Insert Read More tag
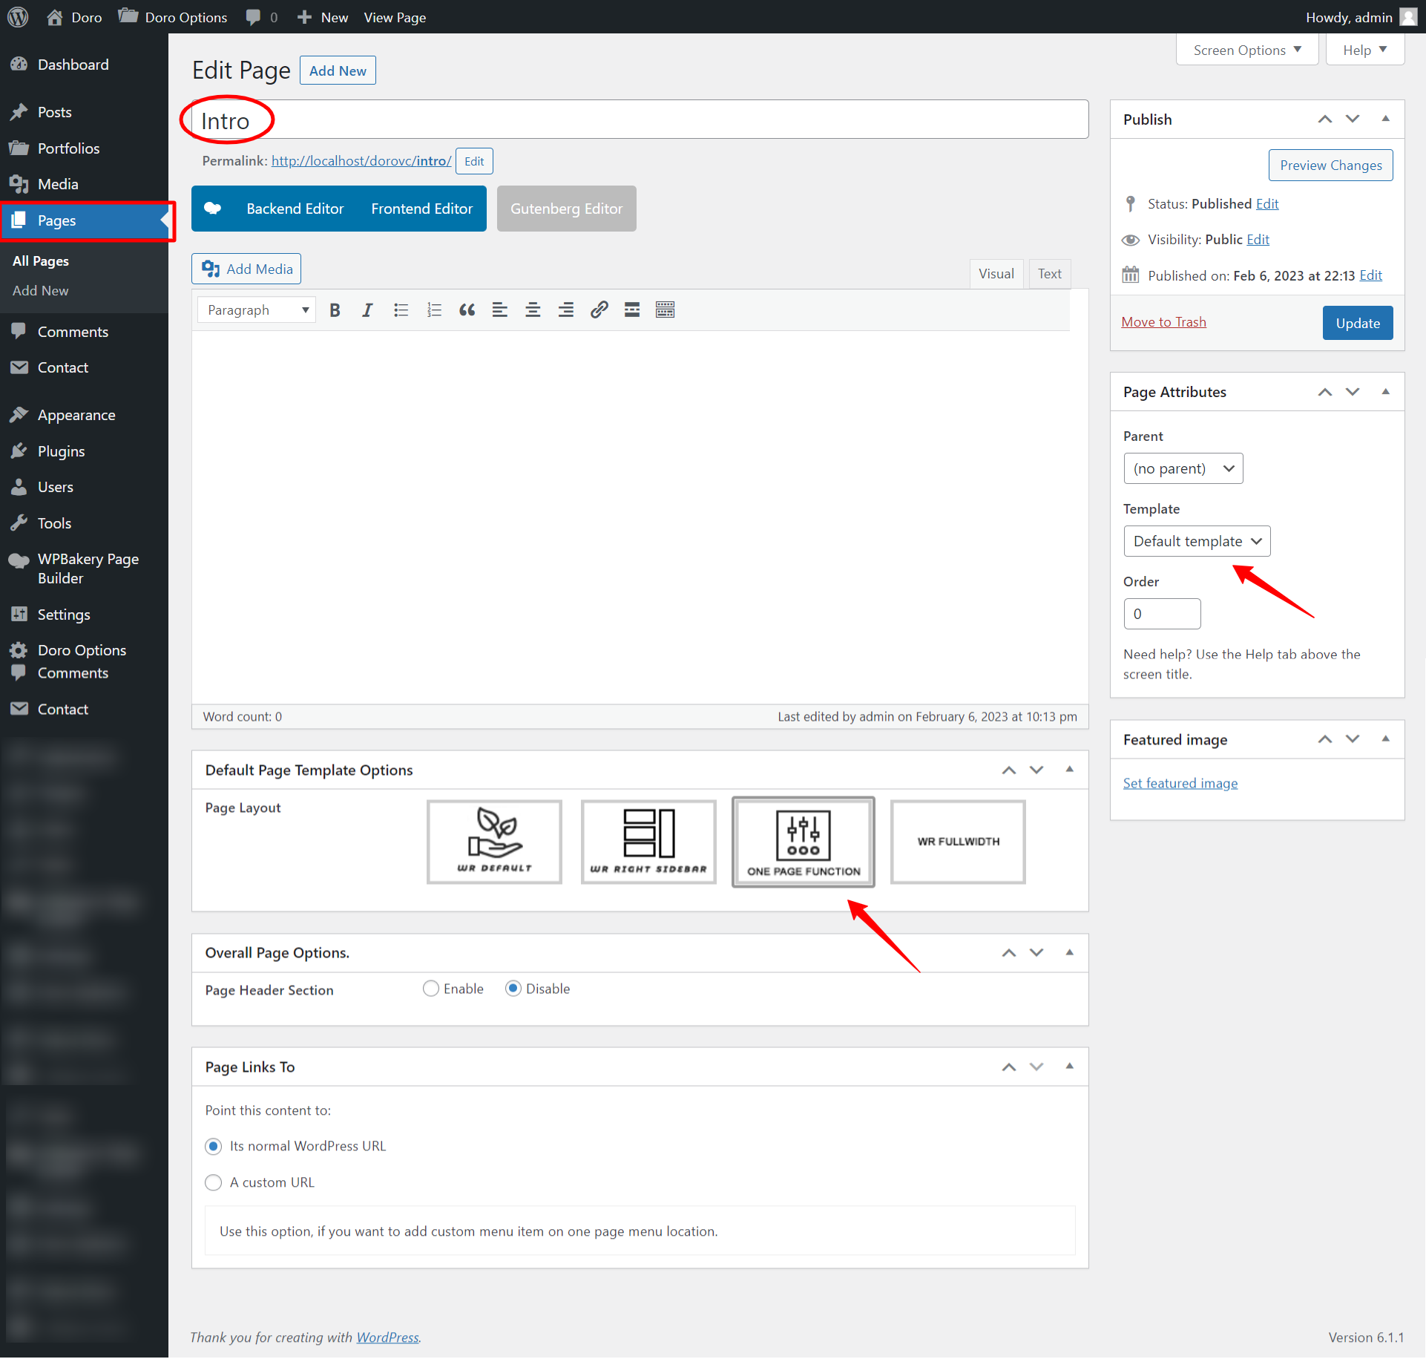Screen dimensions: 1426x1359 pyautogui.click(x=632, y=310)
